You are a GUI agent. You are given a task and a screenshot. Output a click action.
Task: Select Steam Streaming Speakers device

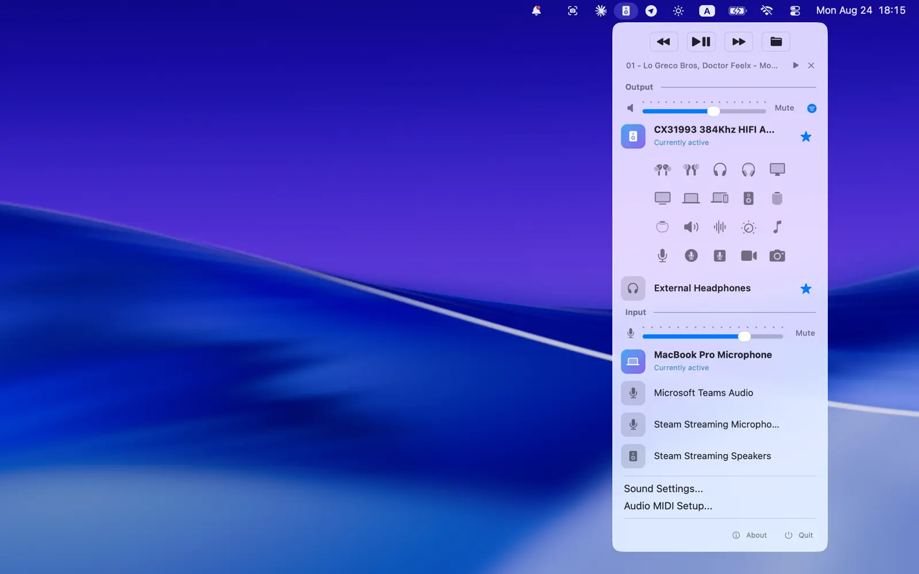pyautogui.click(x=718, y=456)
